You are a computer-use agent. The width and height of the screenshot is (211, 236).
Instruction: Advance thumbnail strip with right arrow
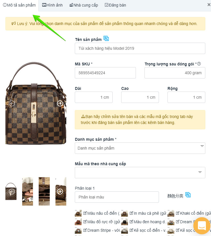click(x=60, y=191)
